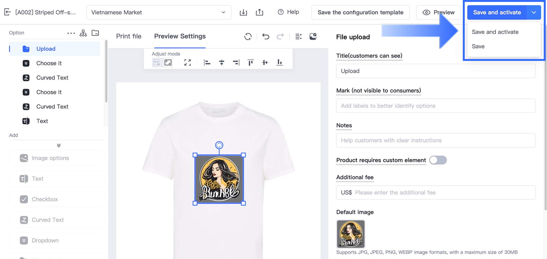Click the back exit icon beside product title

pos(7,12)
